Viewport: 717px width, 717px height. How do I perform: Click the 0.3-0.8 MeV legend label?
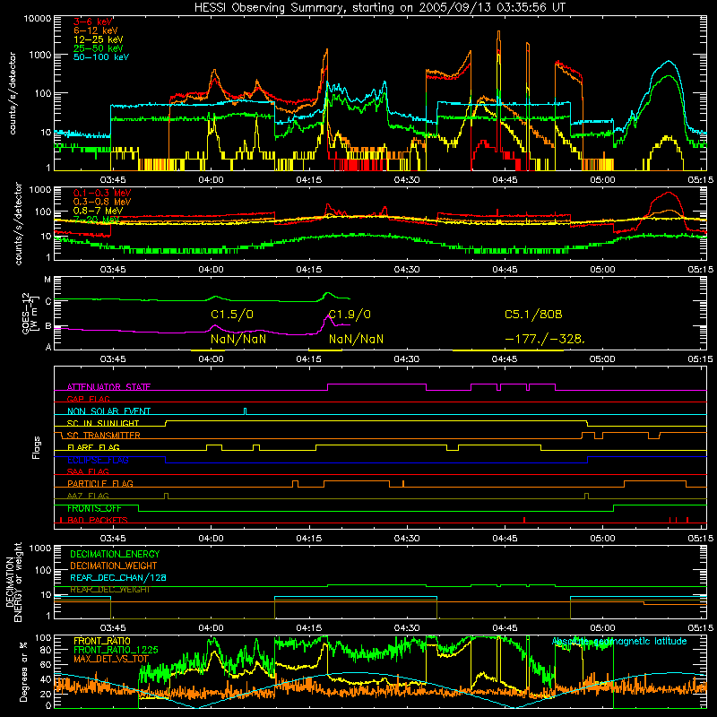(102, 202)
